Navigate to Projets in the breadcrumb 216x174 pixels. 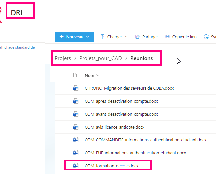click(63, 58)
